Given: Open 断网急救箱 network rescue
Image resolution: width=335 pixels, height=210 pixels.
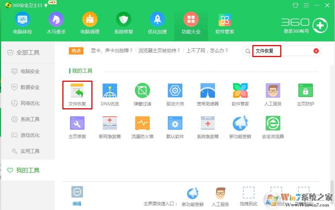Looking at the screenshot, I should [110, 128].
